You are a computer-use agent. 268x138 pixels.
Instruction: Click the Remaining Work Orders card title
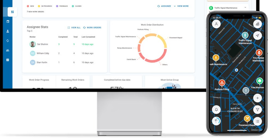pos(73,80)
